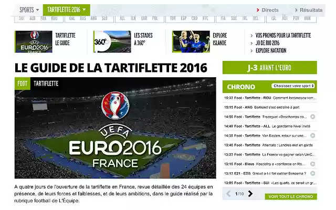Play video icon on Trezeguet row

pos(313,117)
